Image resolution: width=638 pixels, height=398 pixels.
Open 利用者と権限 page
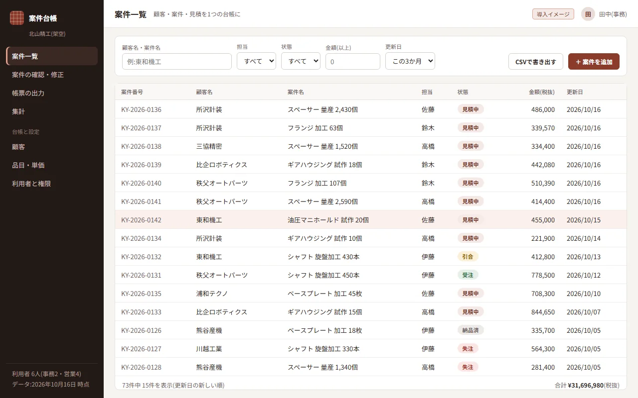[52, 184]
